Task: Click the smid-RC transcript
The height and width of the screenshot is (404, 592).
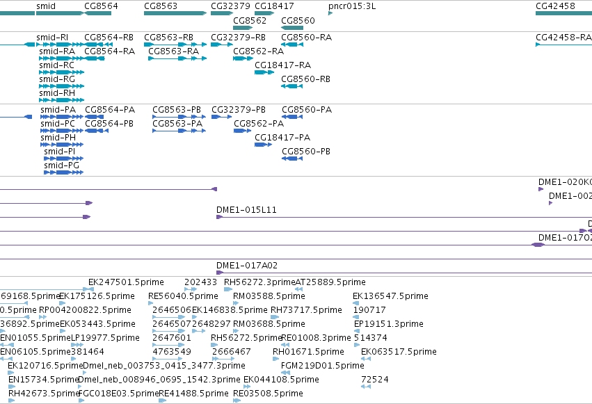Action: [56, 65]
